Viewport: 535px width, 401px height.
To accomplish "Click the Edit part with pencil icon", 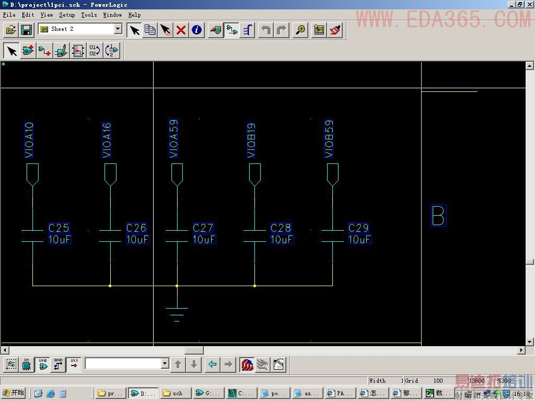I will pos(62,51).
